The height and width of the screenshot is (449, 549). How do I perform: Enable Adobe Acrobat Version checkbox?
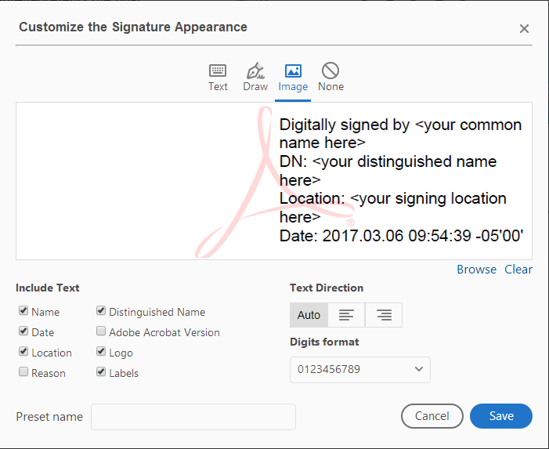click(x=100, y=331)
